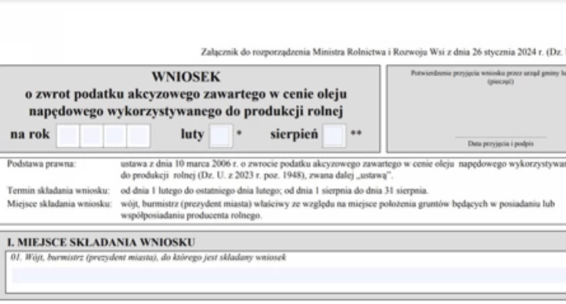The image size is (566, 304).
Task: Click the fourth digit box of the year
Action: pos(139,136)
